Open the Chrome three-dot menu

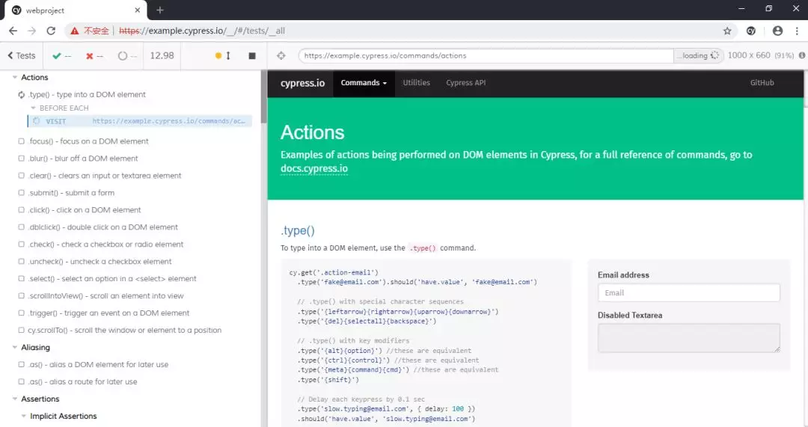pyautogui.click(x=797, y=31)
